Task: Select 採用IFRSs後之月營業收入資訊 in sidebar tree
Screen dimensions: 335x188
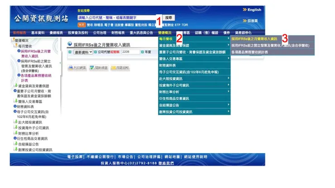Action: (35, 54)
